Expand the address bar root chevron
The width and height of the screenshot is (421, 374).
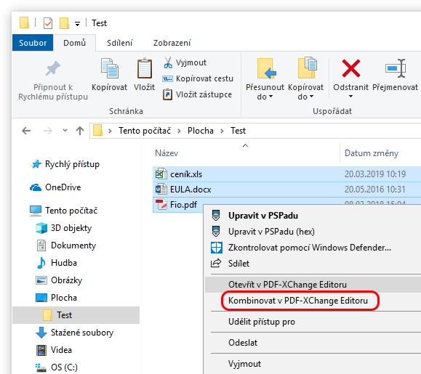pyautogui.click(x=110, y=131)
